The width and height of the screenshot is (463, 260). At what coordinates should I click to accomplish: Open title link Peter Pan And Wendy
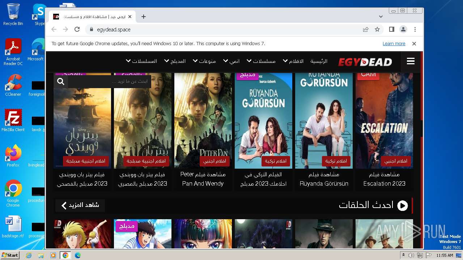(203, 179)
